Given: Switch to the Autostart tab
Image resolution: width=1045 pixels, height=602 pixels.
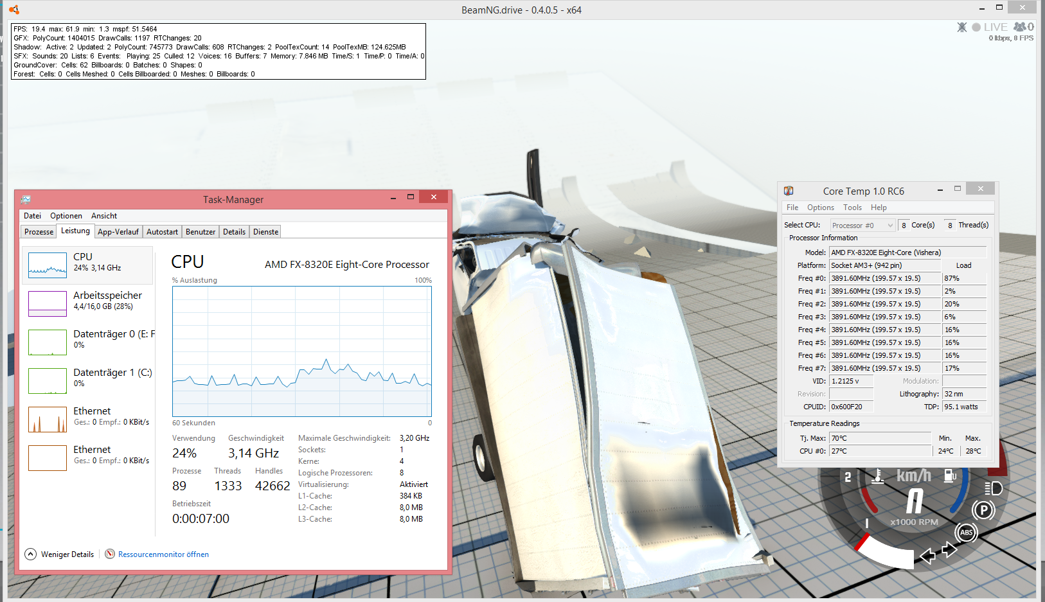Looking at the screenshot, I should coord(162,232).
